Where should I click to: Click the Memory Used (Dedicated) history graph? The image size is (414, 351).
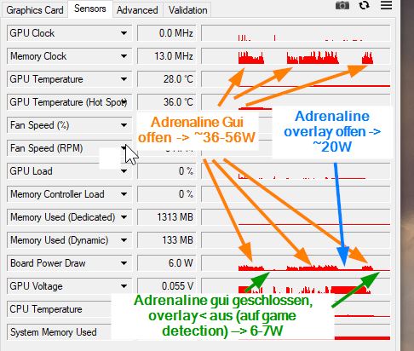click(x=296, y=217)
